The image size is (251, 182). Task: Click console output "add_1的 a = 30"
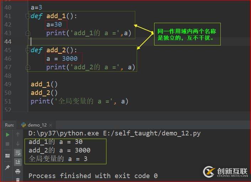(56, 142)
